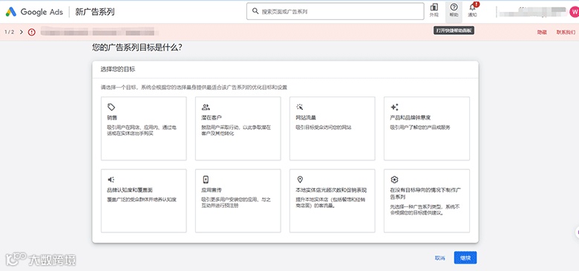Click the 应用宣传 card description text
579x271 pixels.
click(236, 203)
